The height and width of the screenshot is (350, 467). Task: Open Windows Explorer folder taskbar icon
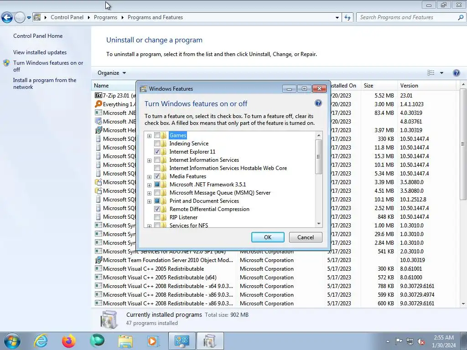(x=125, y=341)
